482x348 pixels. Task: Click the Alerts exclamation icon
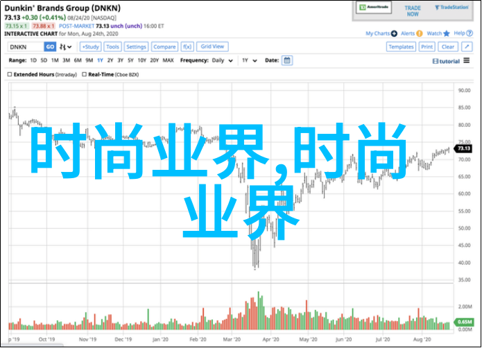click(x=420, y=33)
